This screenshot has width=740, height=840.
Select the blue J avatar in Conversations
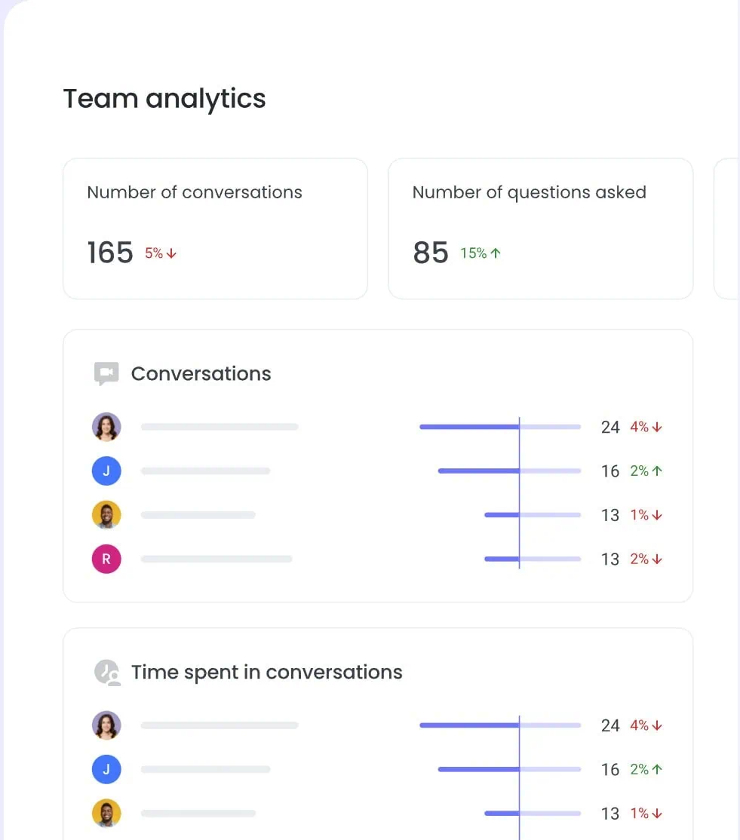coord(106,471)
